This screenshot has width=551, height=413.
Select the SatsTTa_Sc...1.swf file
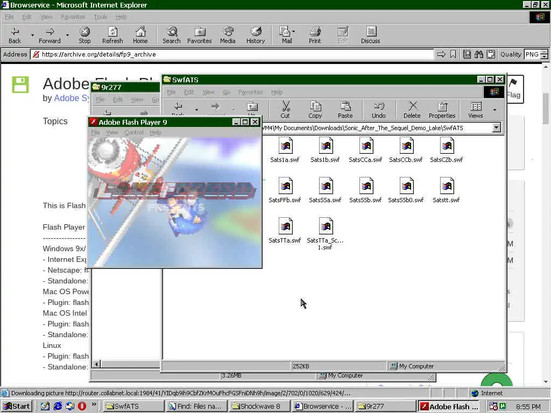(325, 234)
